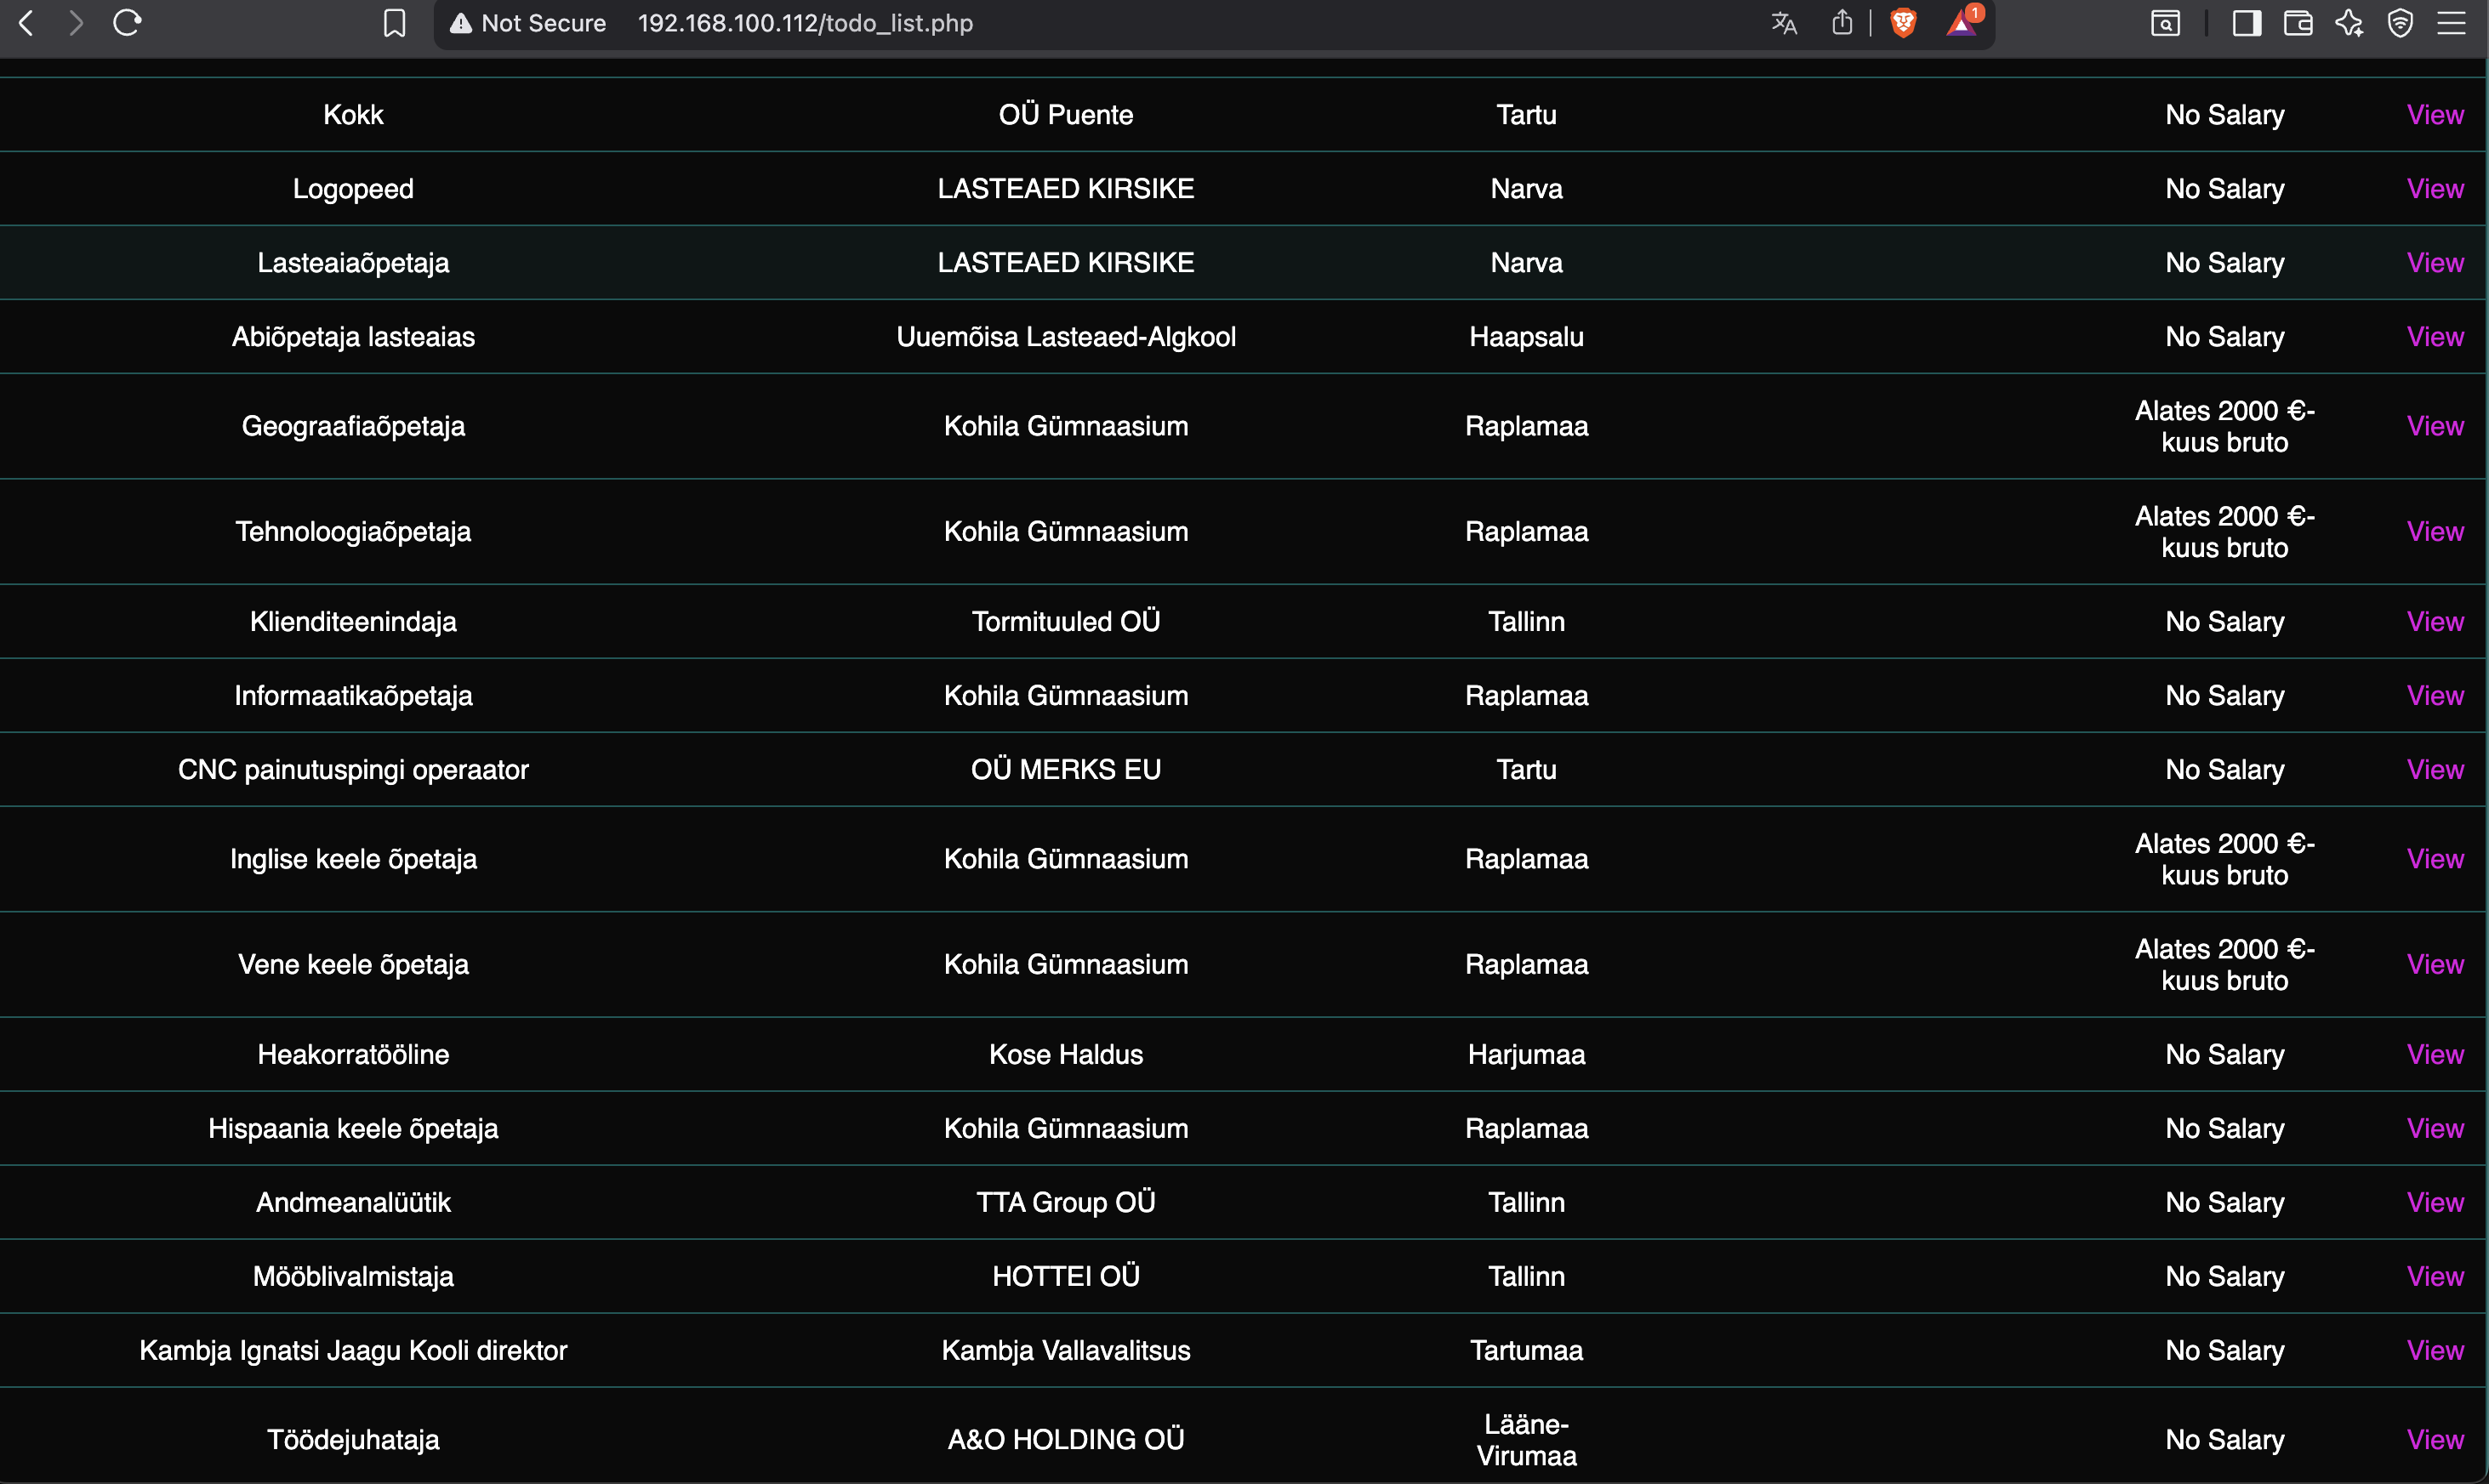Click the HOTTEI OÜ company cell
This screenshot has width=2489, height=1484.
click(1066, 1277)
